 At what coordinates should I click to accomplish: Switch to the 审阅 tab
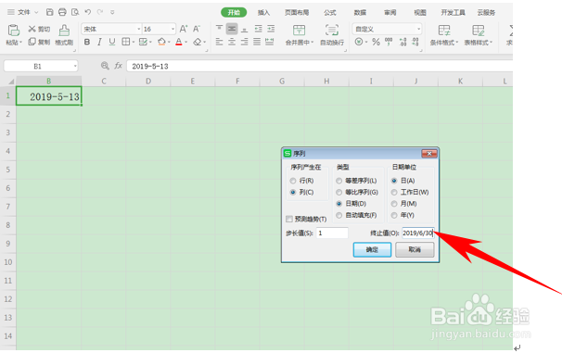[390, 13]
